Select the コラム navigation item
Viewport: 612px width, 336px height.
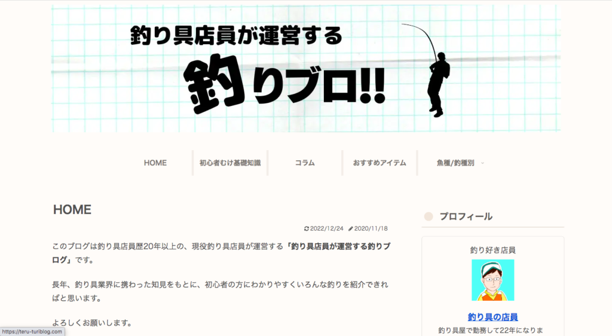305,163
